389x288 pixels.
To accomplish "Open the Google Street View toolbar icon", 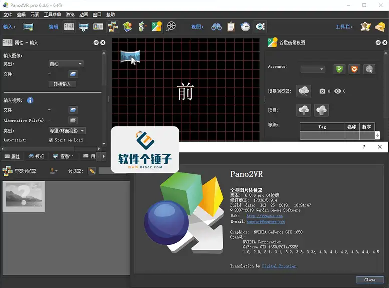I will (x=156, y=27).
